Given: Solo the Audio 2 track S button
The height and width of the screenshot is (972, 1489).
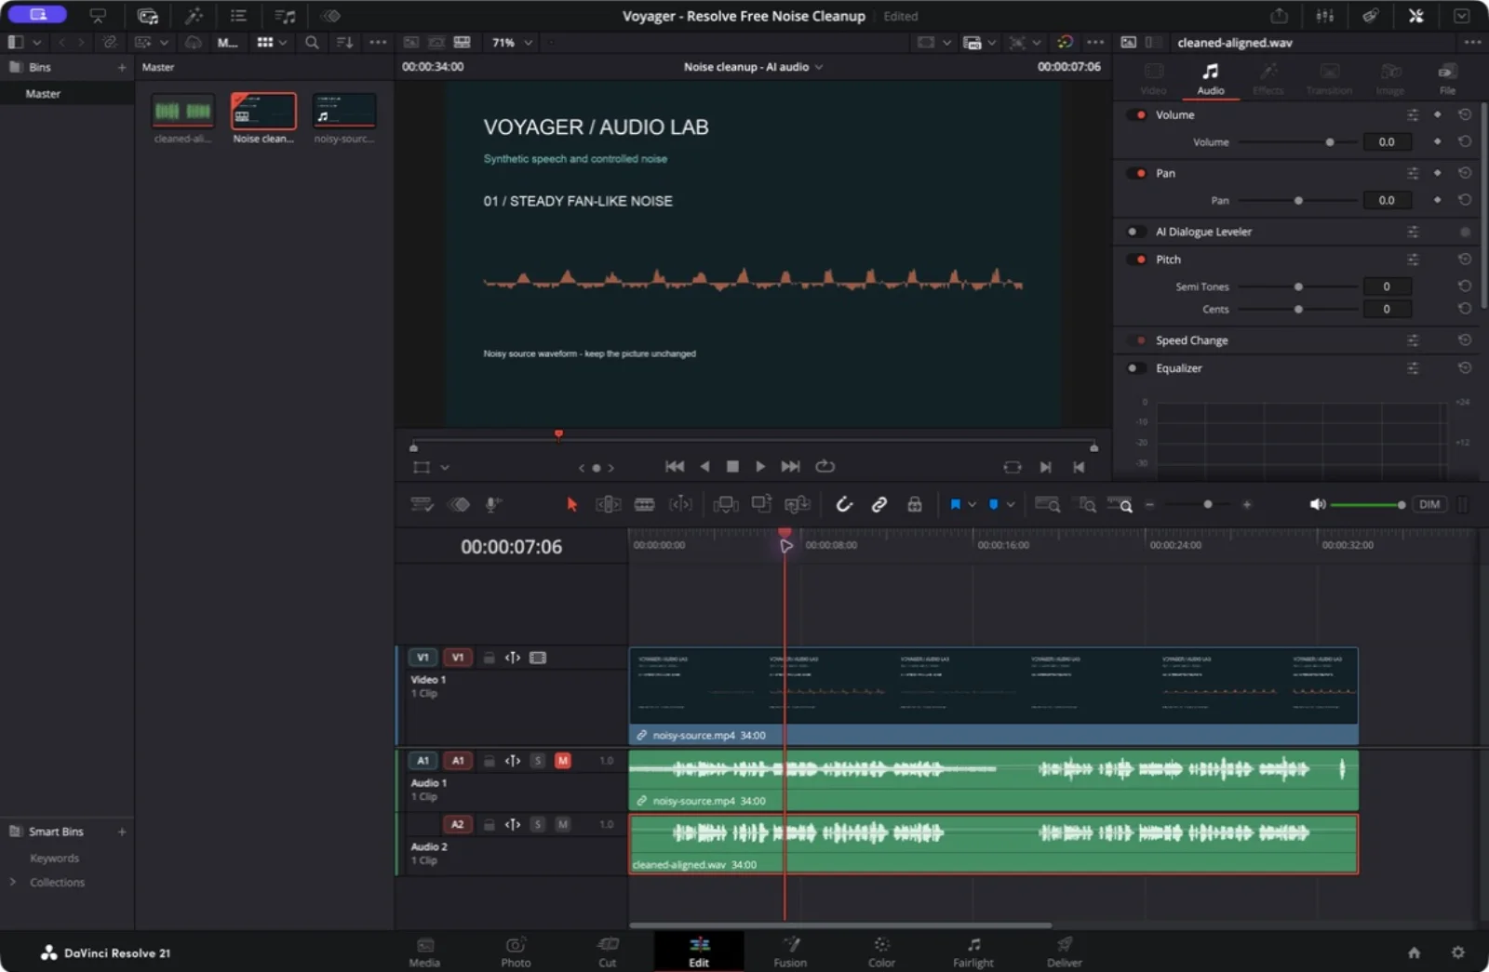Looking at the screenshot, I should 537,824.
